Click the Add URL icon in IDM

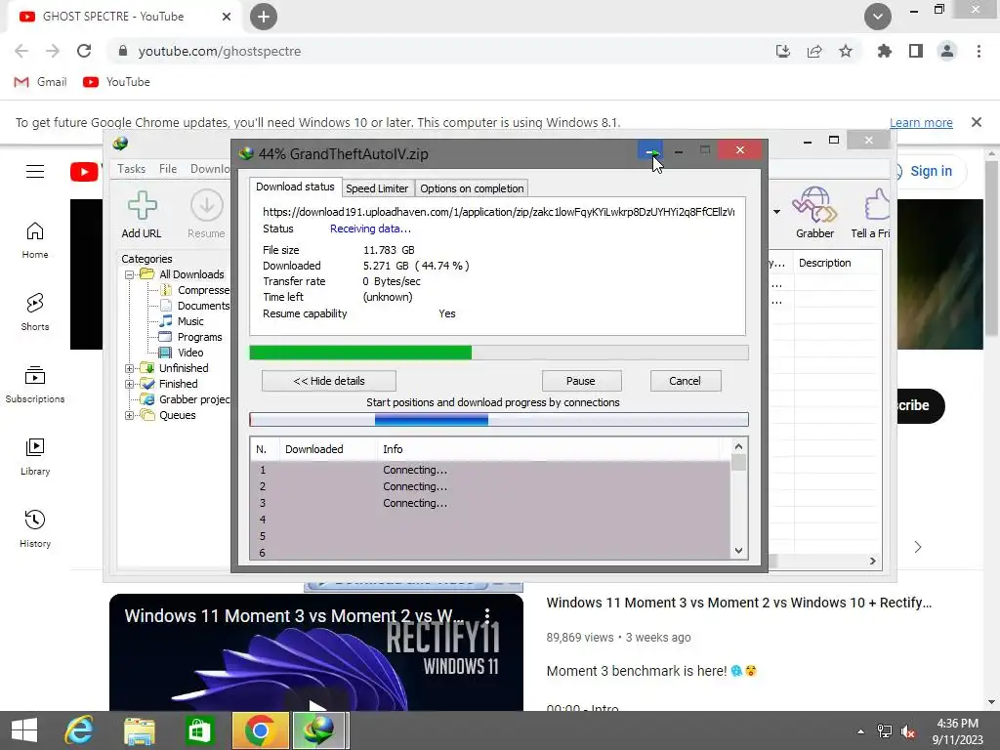click(x=143, y=205)
